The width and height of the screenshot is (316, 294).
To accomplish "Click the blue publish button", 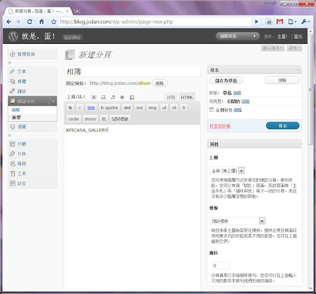I will tap(283, 125).
